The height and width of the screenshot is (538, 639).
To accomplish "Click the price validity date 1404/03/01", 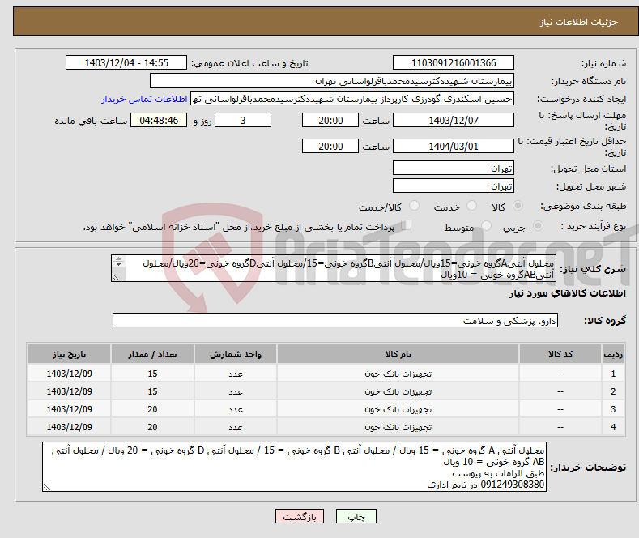I will click(x=454, y=146).
